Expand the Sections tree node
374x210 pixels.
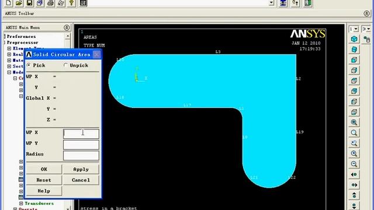[9, 66]
